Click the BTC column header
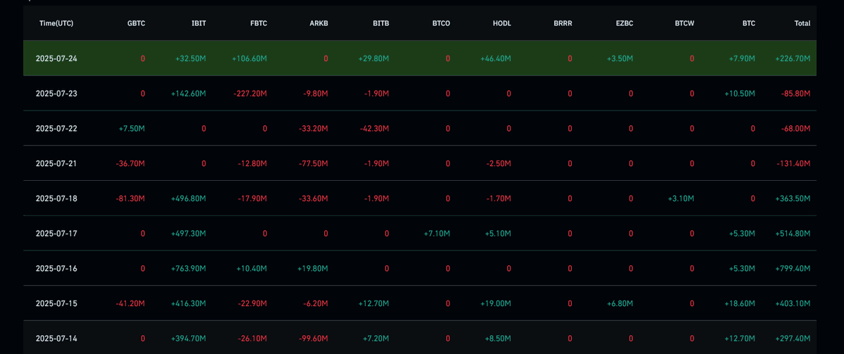This screenshot has height=354, width=844. (x=748, y=23)
